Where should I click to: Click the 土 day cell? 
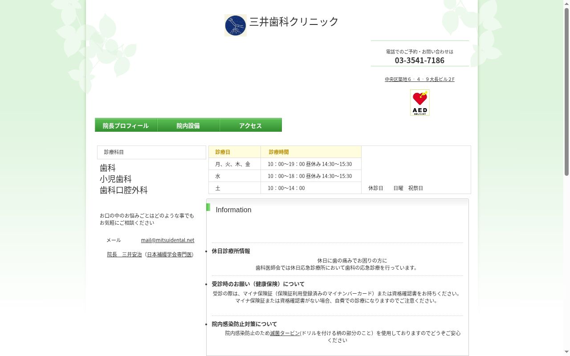(235, 188)
